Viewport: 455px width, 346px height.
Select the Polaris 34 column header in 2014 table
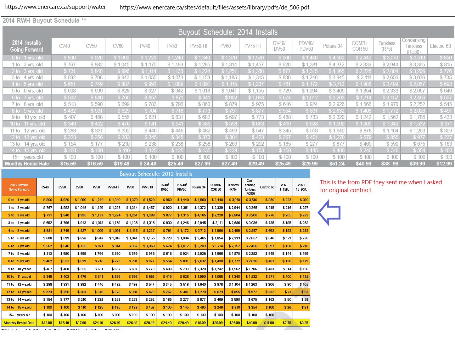tap(333, 46)
